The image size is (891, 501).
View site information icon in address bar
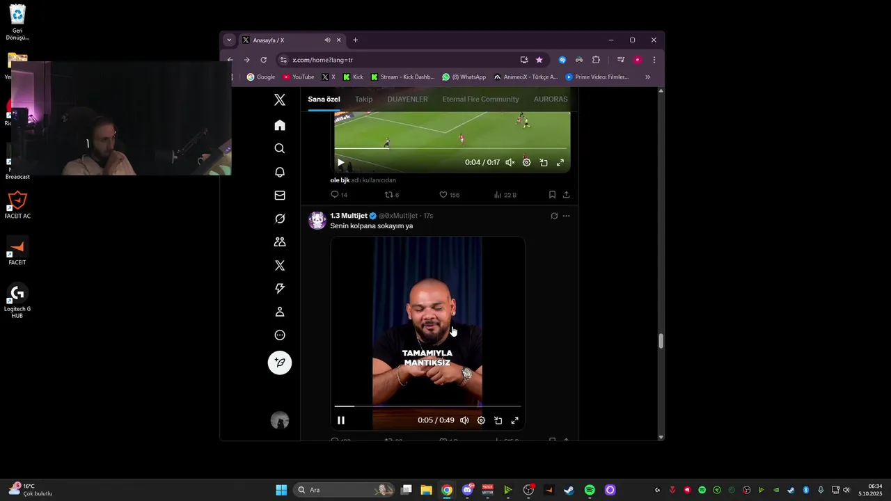tap(283, 60)
